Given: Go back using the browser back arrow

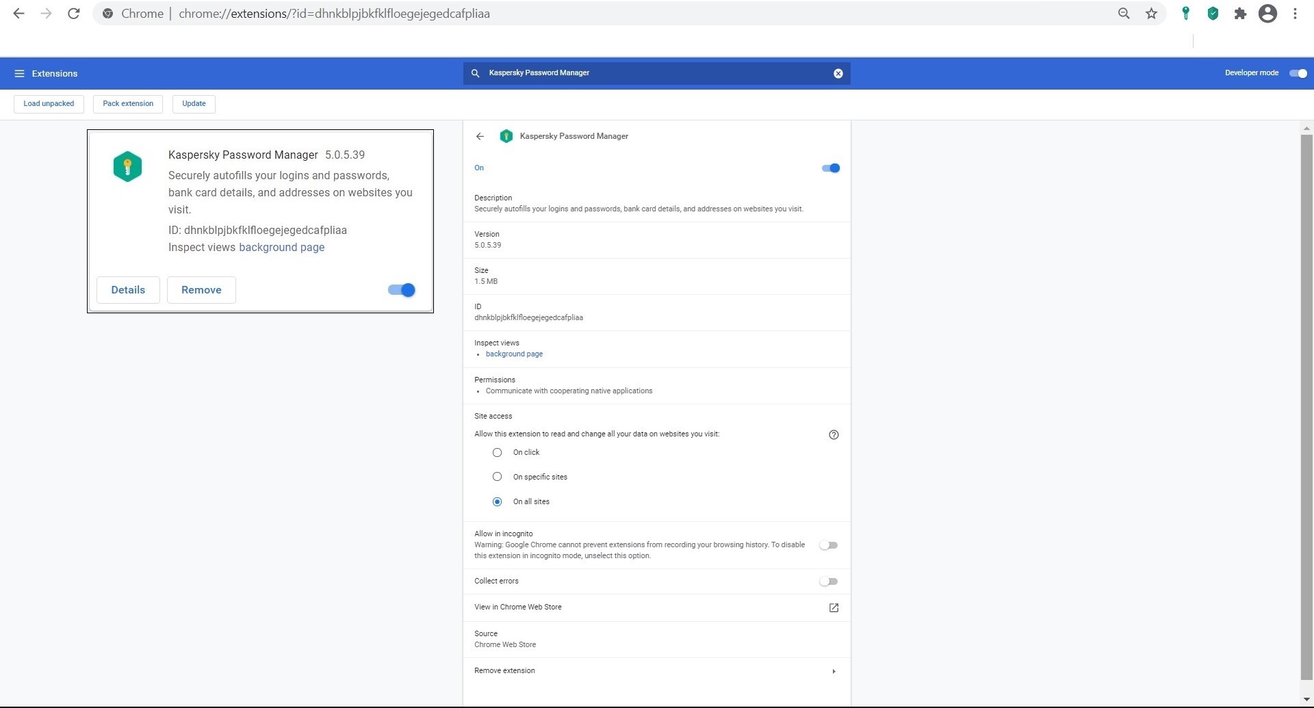Looking at the screenshot, I should click(18, 14).
